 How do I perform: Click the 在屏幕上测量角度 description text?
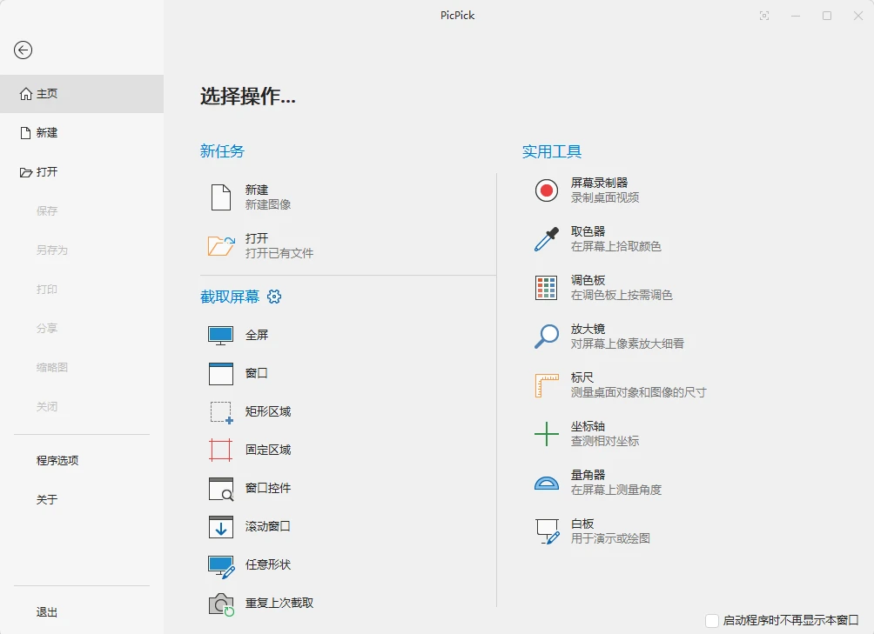tap(616, 490)
